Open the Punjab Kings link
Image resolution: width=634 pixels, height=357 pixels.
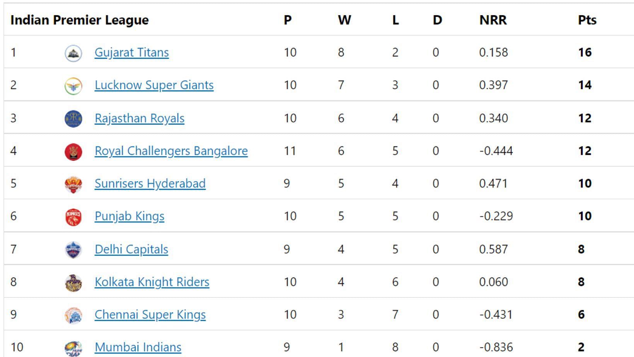(x=129, y=216)
